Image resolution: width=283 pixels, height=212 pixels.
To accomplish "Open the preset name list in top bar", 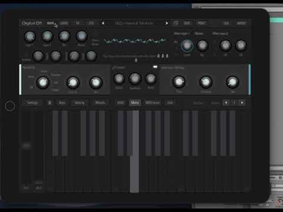I will click(x=134, y=23).
